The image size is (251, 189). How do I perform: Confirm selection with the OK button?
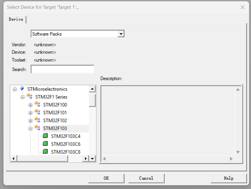pyautogui.click(x=106, y=178)
